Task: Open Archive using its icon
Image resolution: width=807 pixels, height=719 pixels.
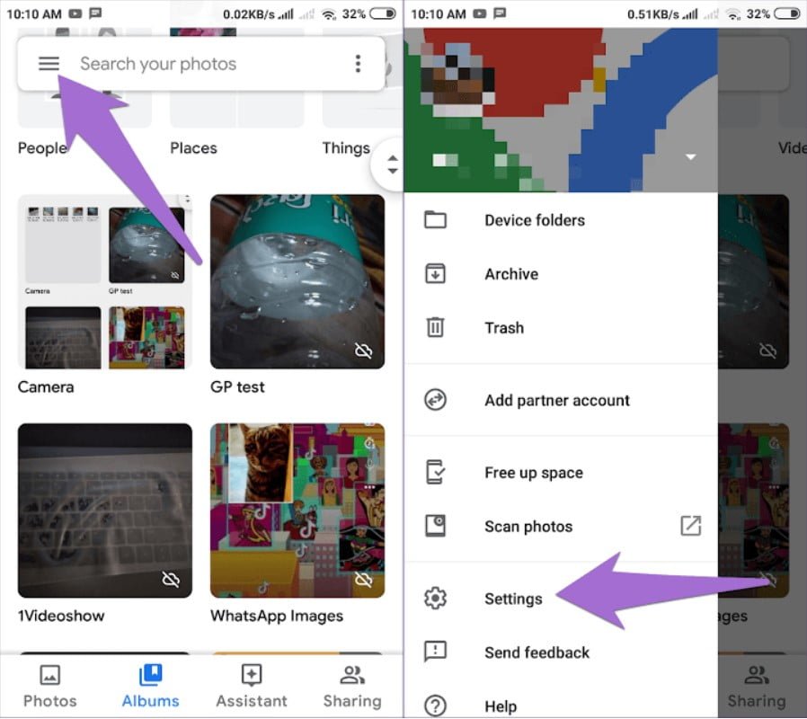Action: coord(436,273)
